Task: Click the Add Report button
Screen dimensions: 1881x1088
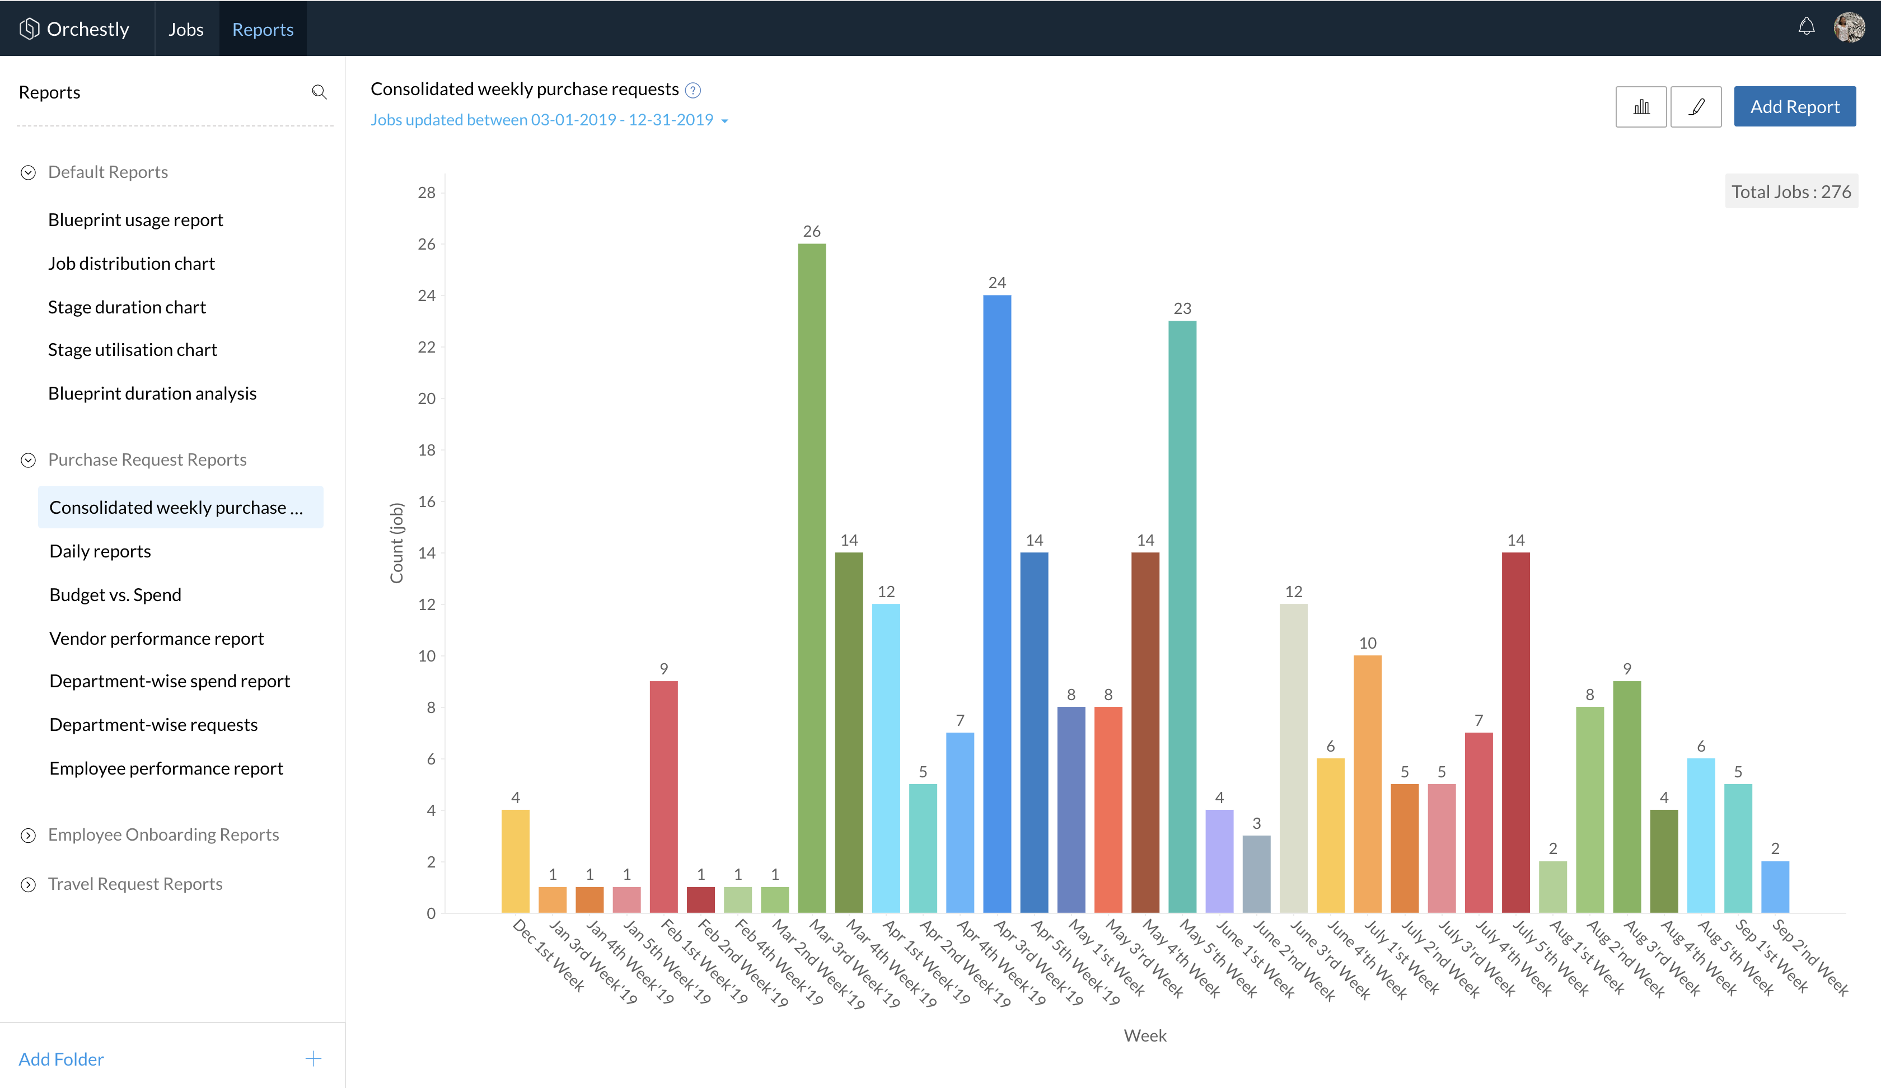Action: (1794, 107)
